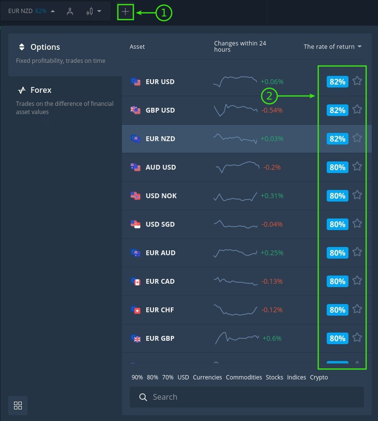
Task: Click the 80% return badge for AUD USD
Action: point(337,167)
